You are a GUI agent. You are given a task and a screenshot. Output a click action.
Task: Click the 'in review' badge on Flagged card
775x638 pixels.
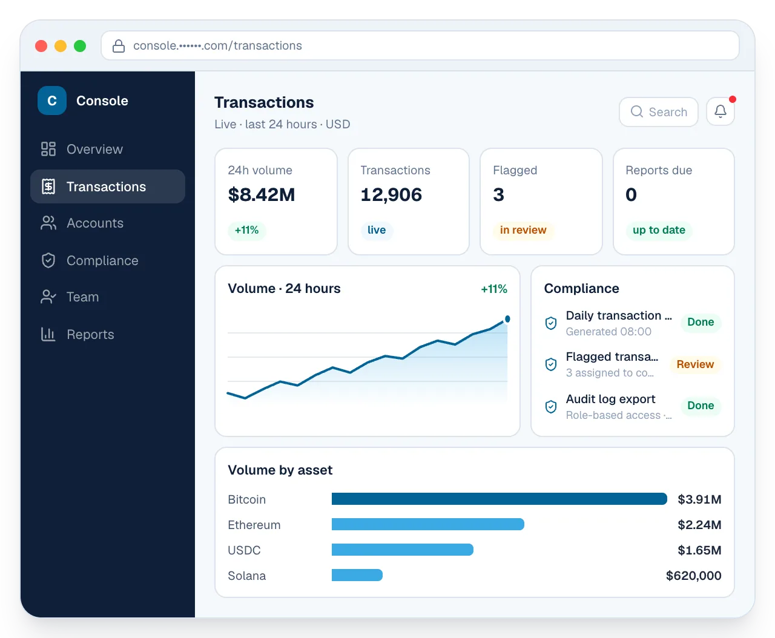[523, 230]
